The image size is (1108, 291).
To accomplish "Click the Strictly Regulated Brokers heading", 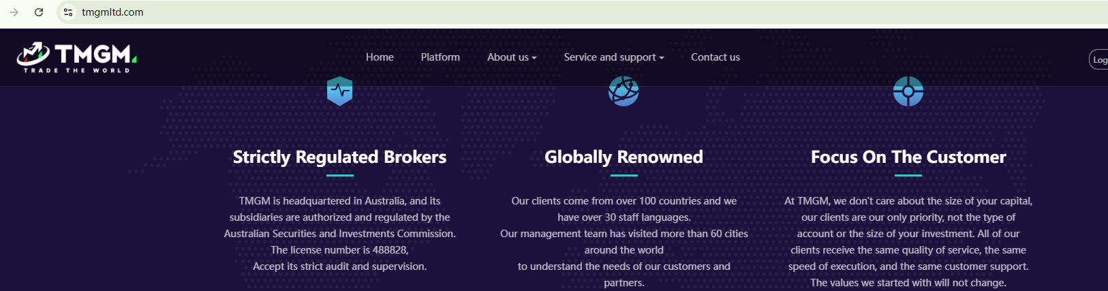I will point(339,157).
